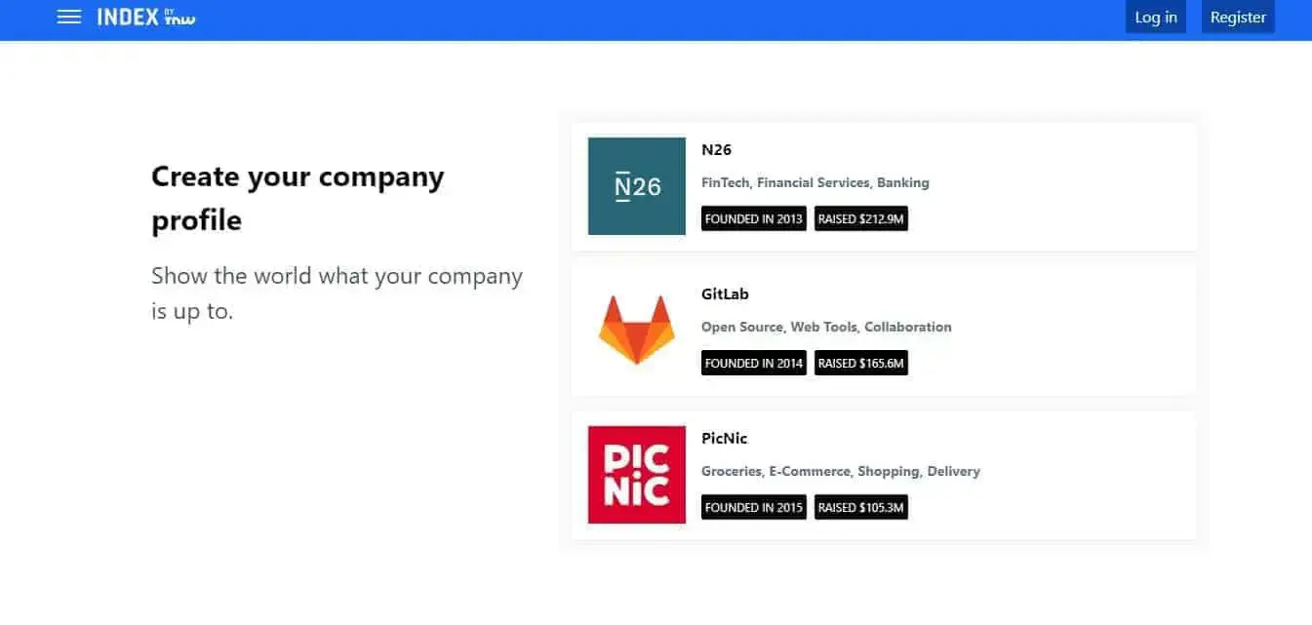Click PicNic 'Founded in 2015' badge
The width and height of the screenshot is (1312, 625).
point(753,508)
